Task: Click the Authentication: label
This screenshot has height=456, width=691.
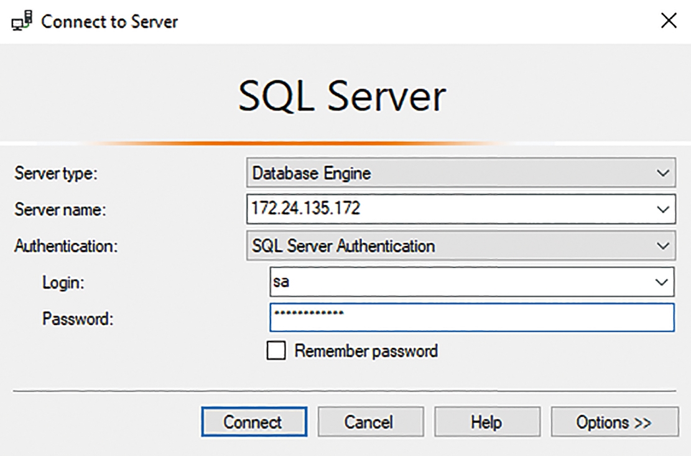Action: 66,245
